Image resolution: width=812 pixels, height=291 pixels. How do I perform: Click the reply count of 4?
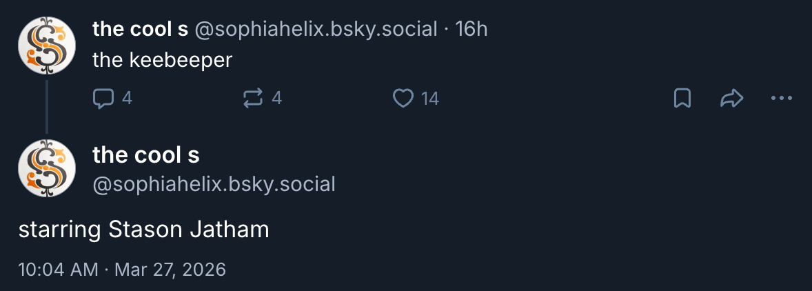[x=127, y=99]
